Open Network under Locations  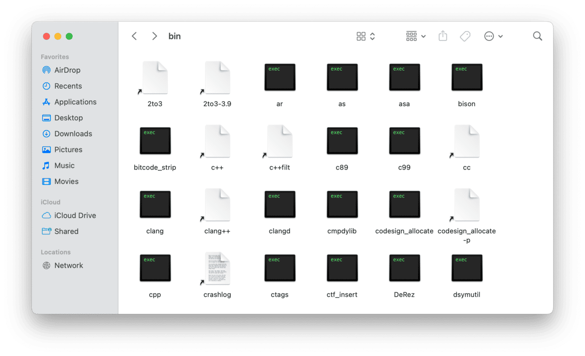click(68, 265)
